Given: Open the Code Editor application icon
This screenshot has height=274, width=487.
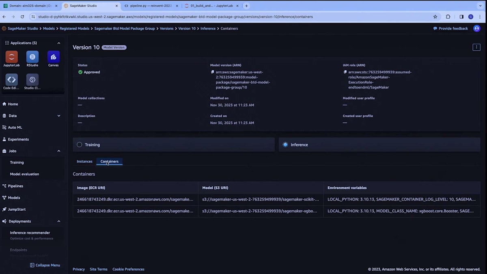Looking at the screenshot, I should [11, 80].
